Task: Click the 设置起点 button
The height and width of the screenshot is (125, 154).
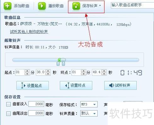Action: 32,85
